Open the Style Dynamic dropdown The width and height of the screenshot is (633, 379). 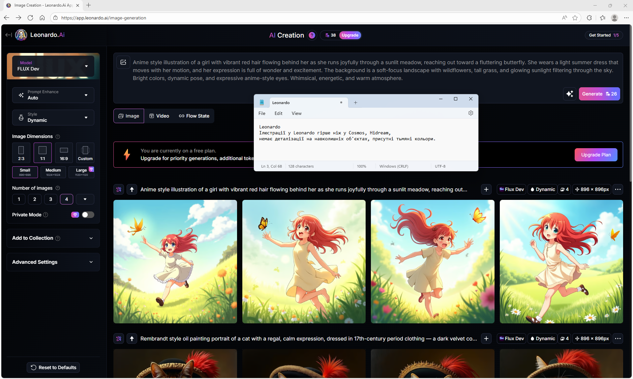pos(53,118)
